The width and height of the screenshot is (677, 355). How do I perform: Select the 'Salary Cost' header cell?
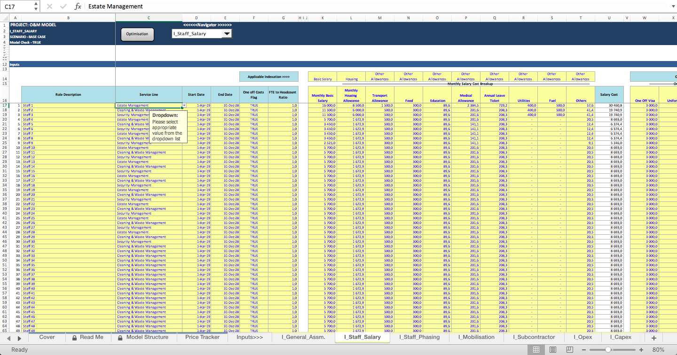point(609,94)
